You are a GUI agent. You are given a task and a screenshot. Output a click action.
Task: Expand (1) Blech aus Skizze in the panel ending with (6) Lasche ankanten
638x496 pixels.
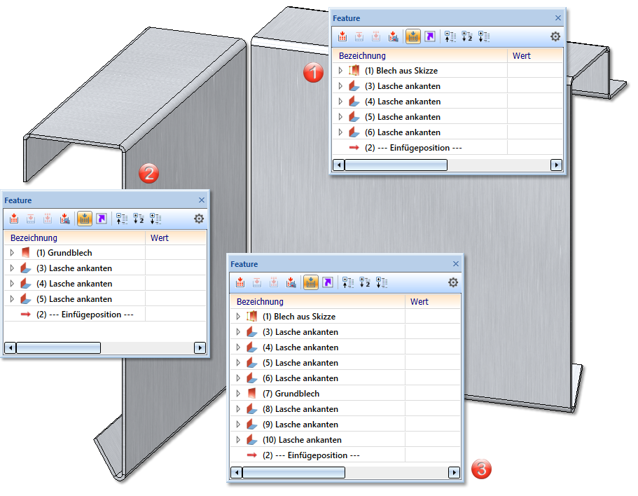(x=340, y=71)
